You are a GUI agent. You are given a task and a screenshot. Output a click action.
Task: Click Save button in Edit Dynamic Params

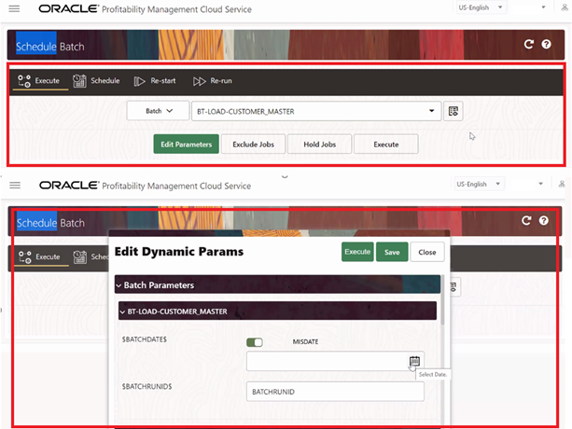click(392, 252)
